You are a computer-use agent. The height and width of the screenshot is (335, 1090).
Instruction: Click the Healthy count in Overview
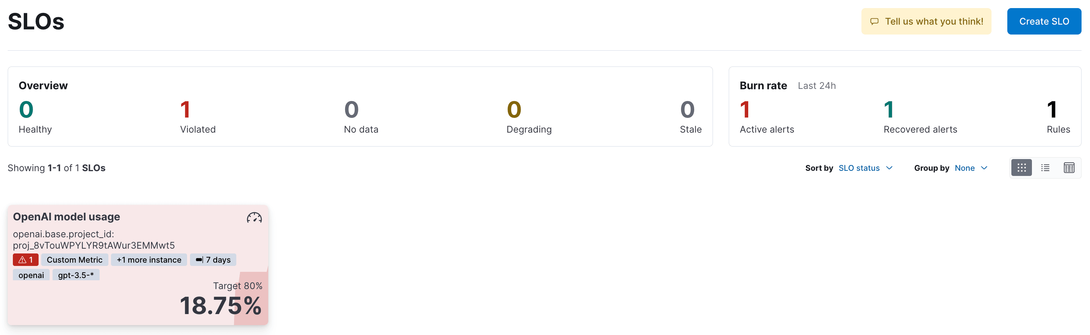tap(25, 109)
